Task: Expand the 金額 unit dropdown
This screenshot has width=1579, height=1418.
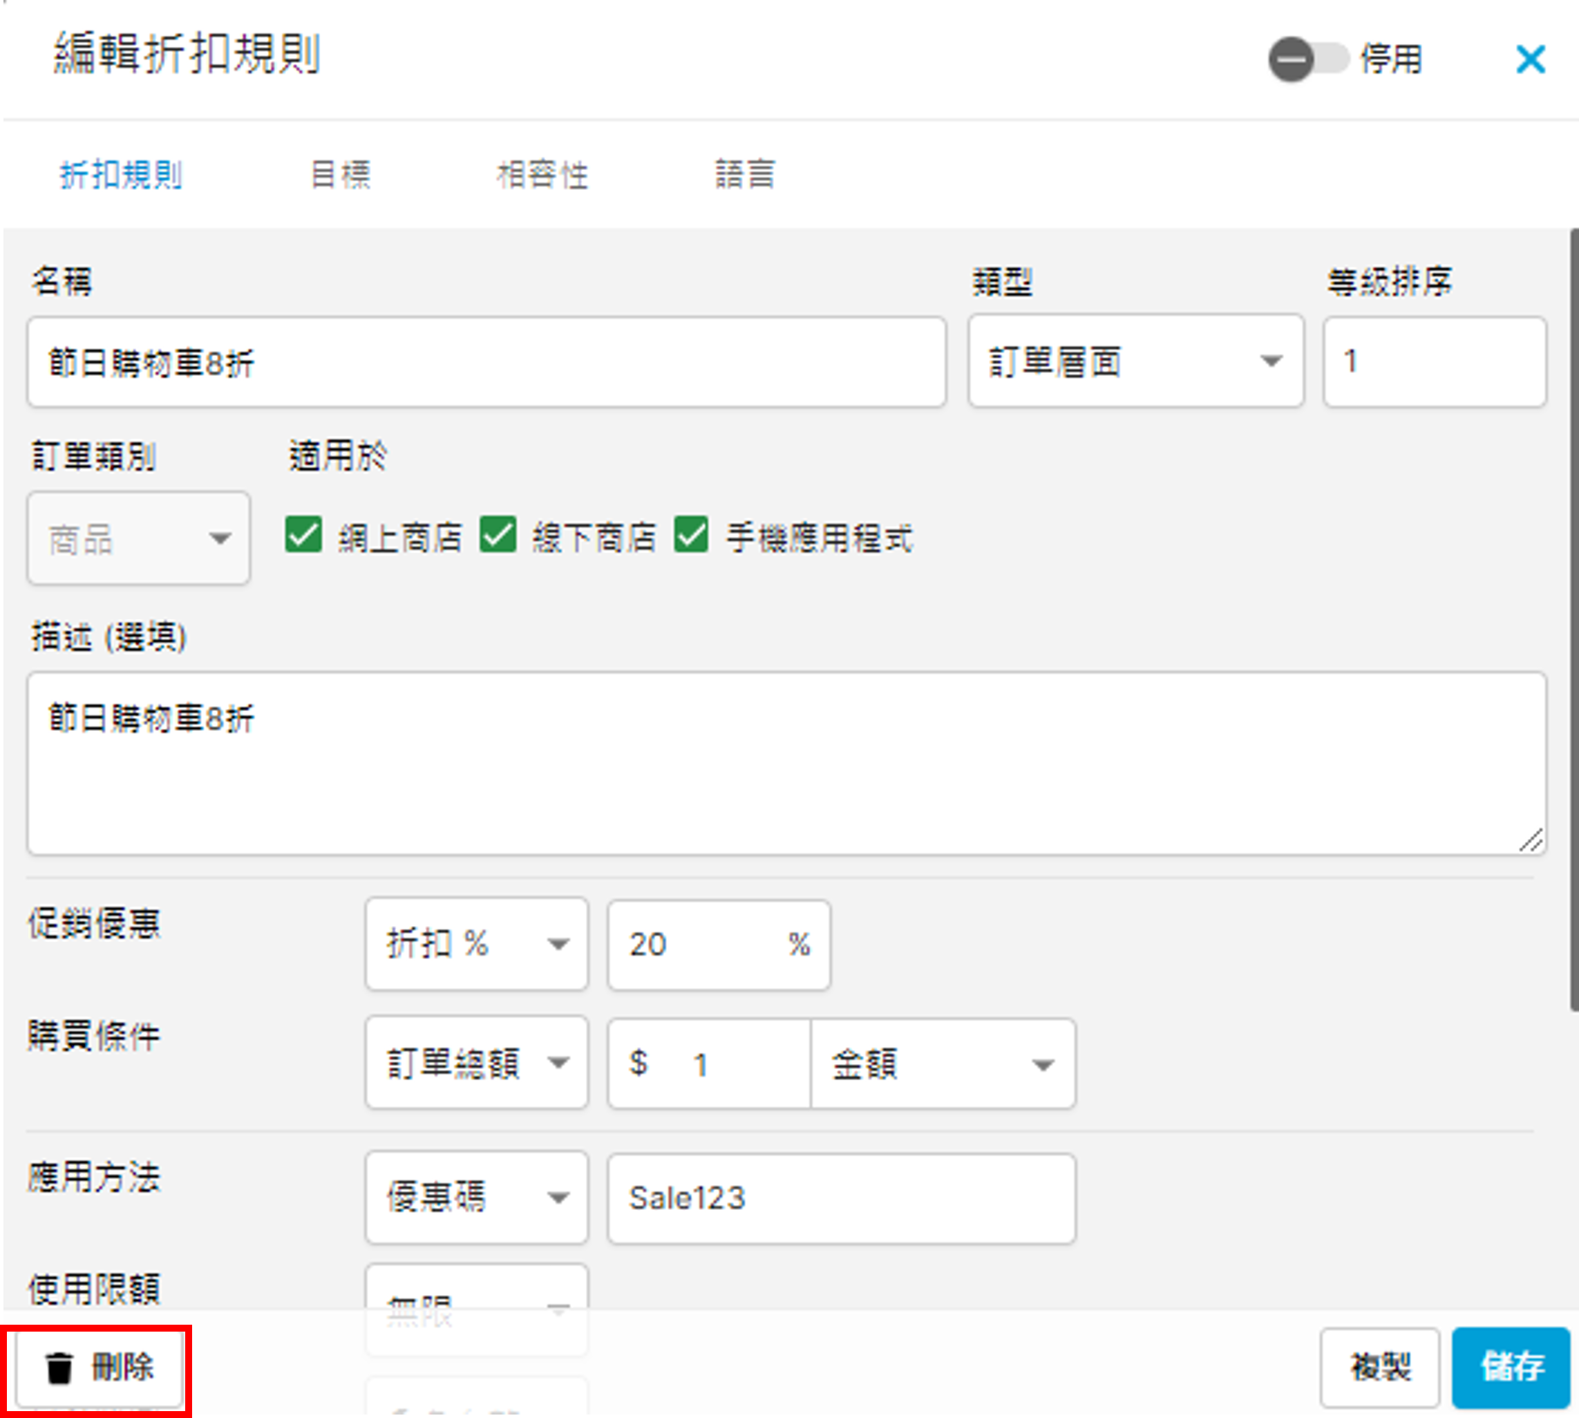Action: click(943, 1064)
